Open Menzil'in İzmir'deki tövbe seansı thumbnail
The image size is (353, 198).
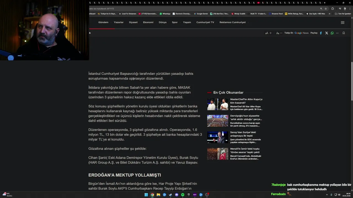(x=218, y=154)
